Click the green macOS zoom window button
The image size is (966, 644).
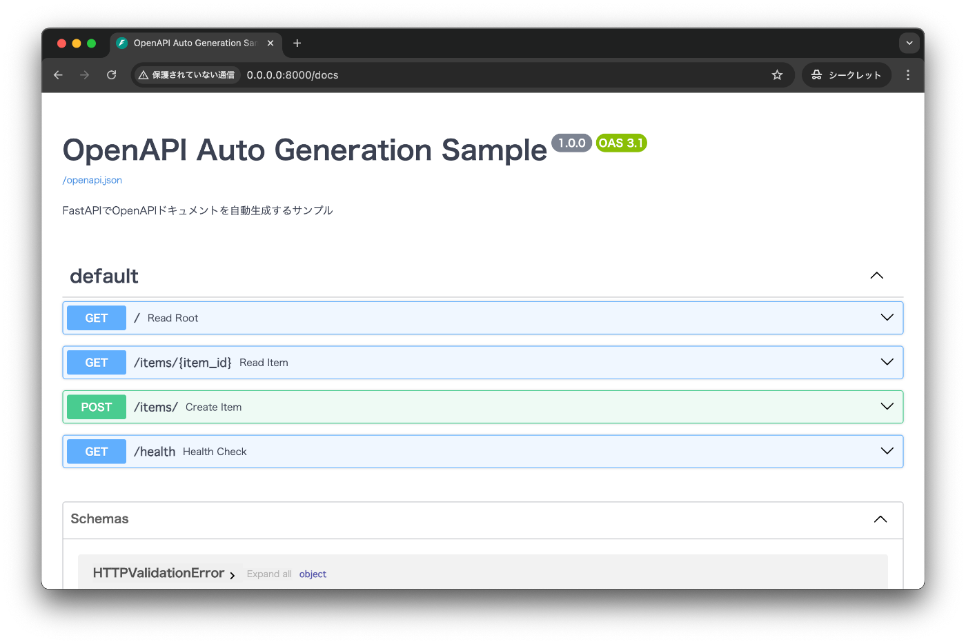[91, 43]
